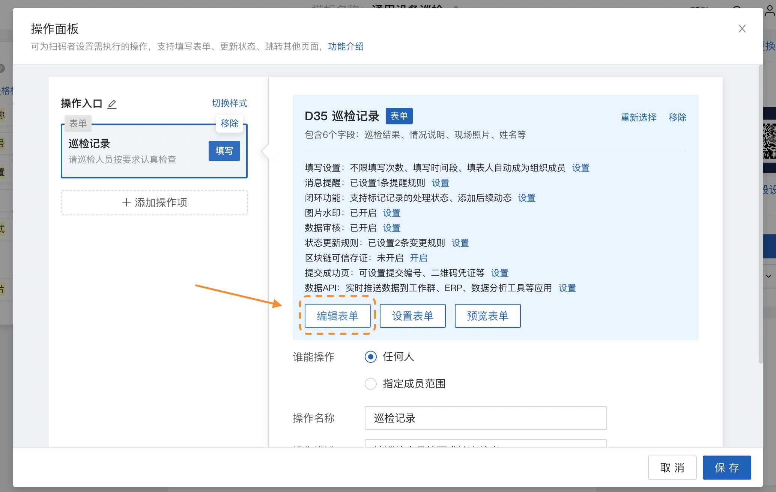Click 移除 tag on 巡检记录 card
Screen dimensions: 776x492
(229, 123)
